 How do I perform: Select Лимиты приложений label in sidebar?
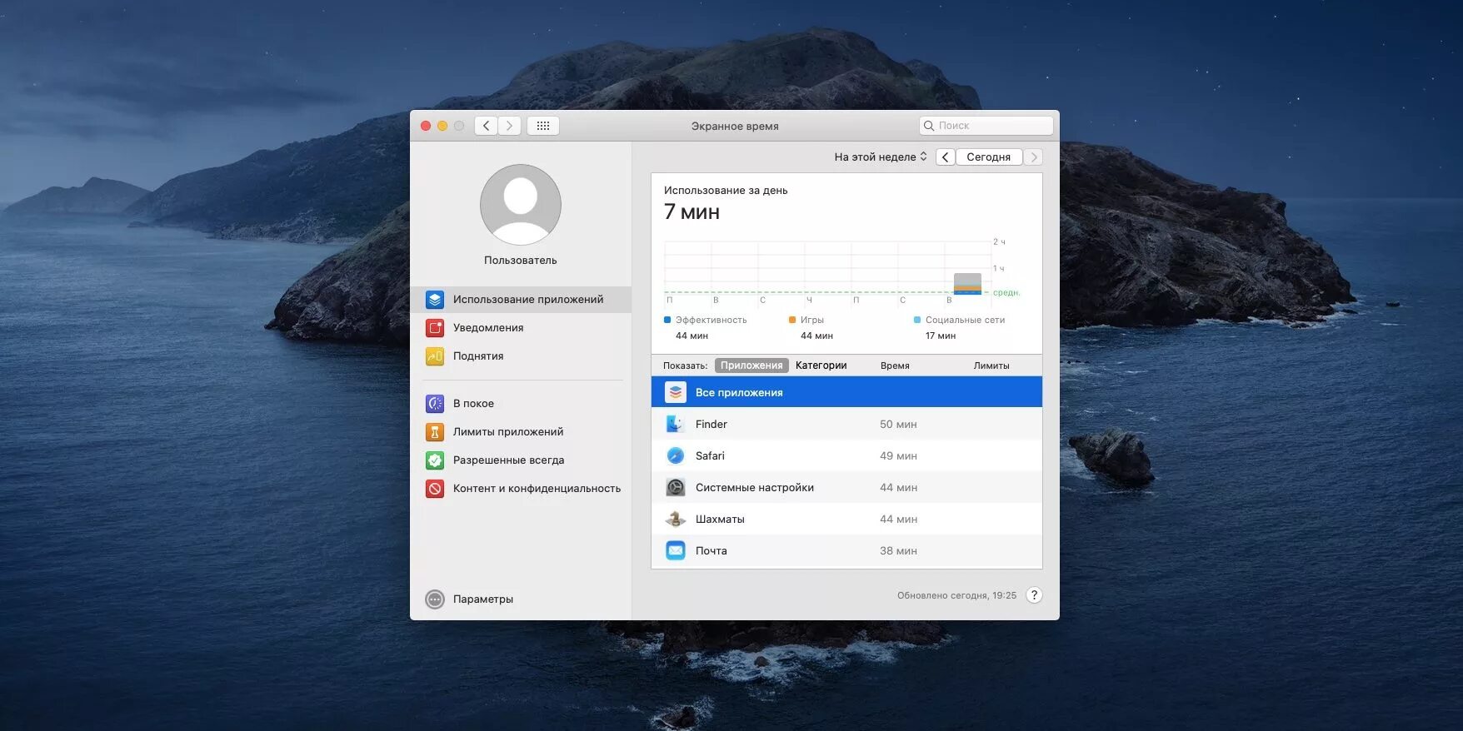pyautogui.click(x=508, y=432)
